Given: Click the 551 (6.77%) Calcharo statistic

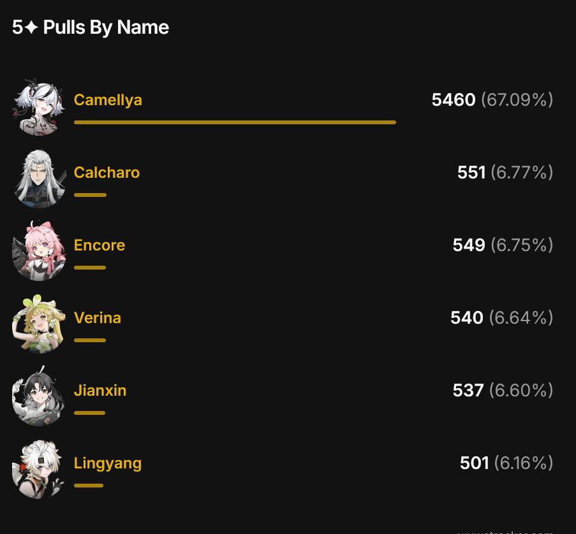Looking at the screenshot, I should click(505, 173).
